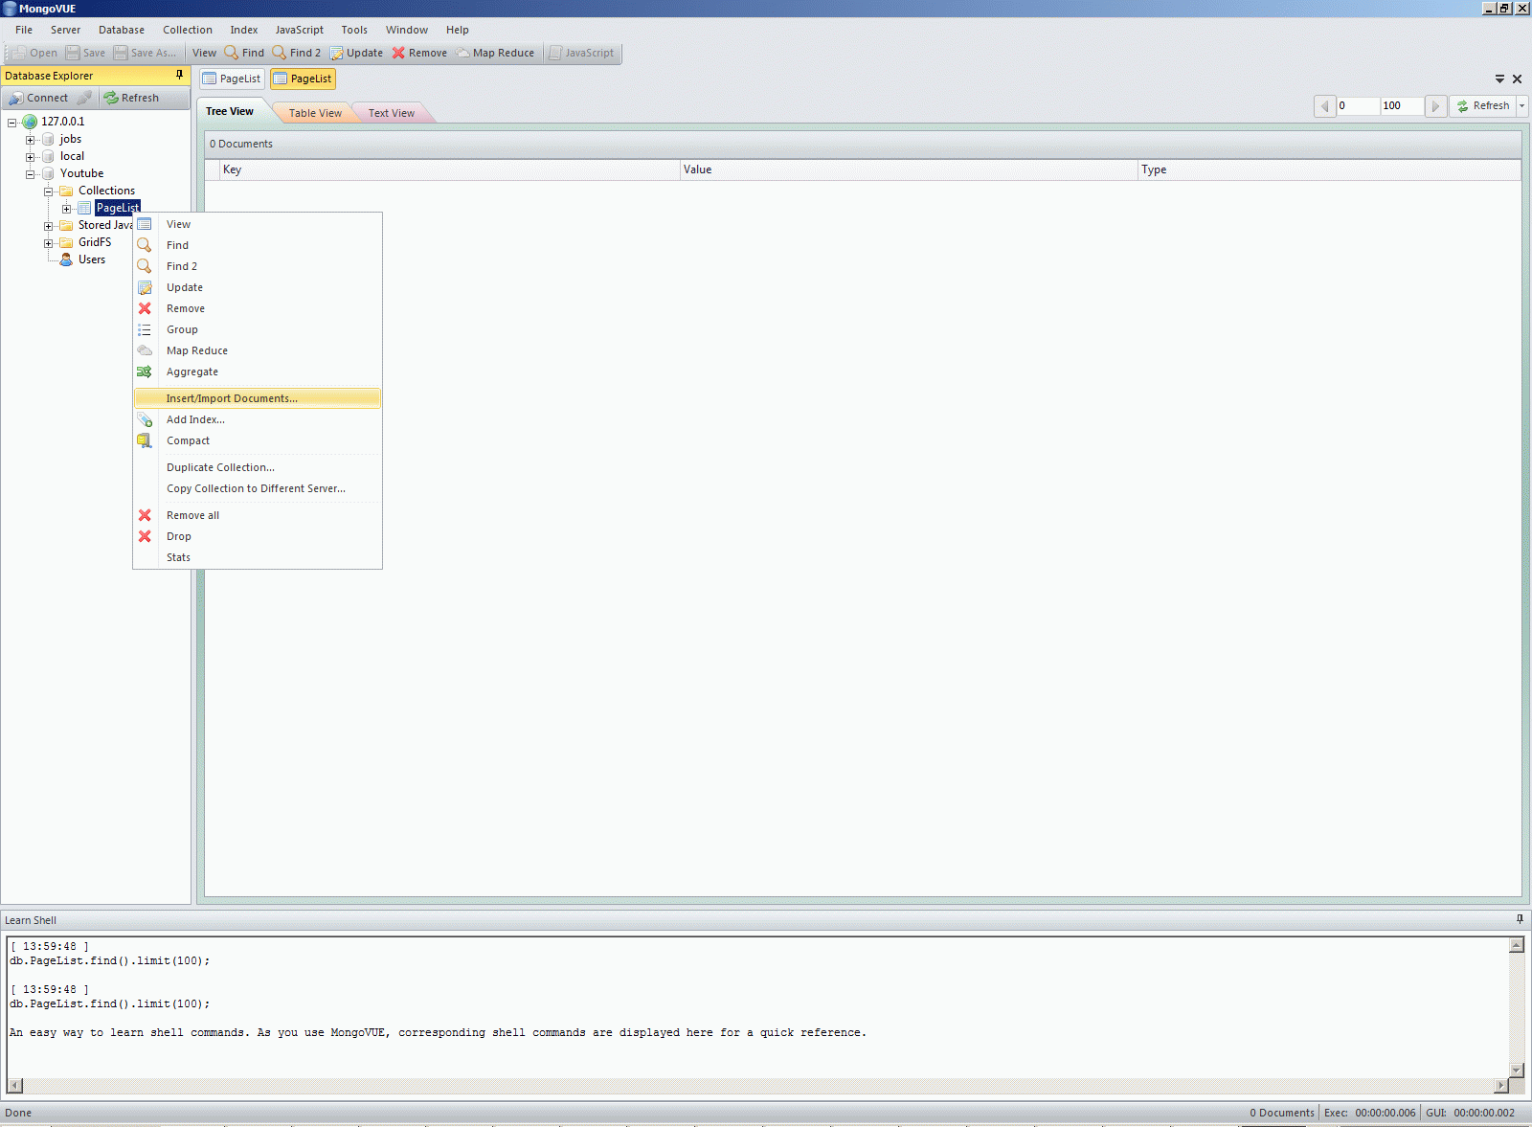
Task: Open the Refresh dropdown arrow in results pane
Action: pyautogui.click(x=1521, y=105)
